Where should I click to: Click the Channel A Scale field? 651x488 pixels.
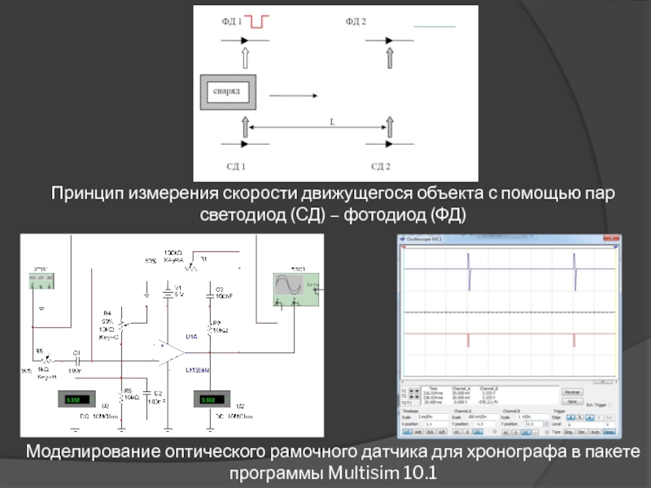coord(483,416)
